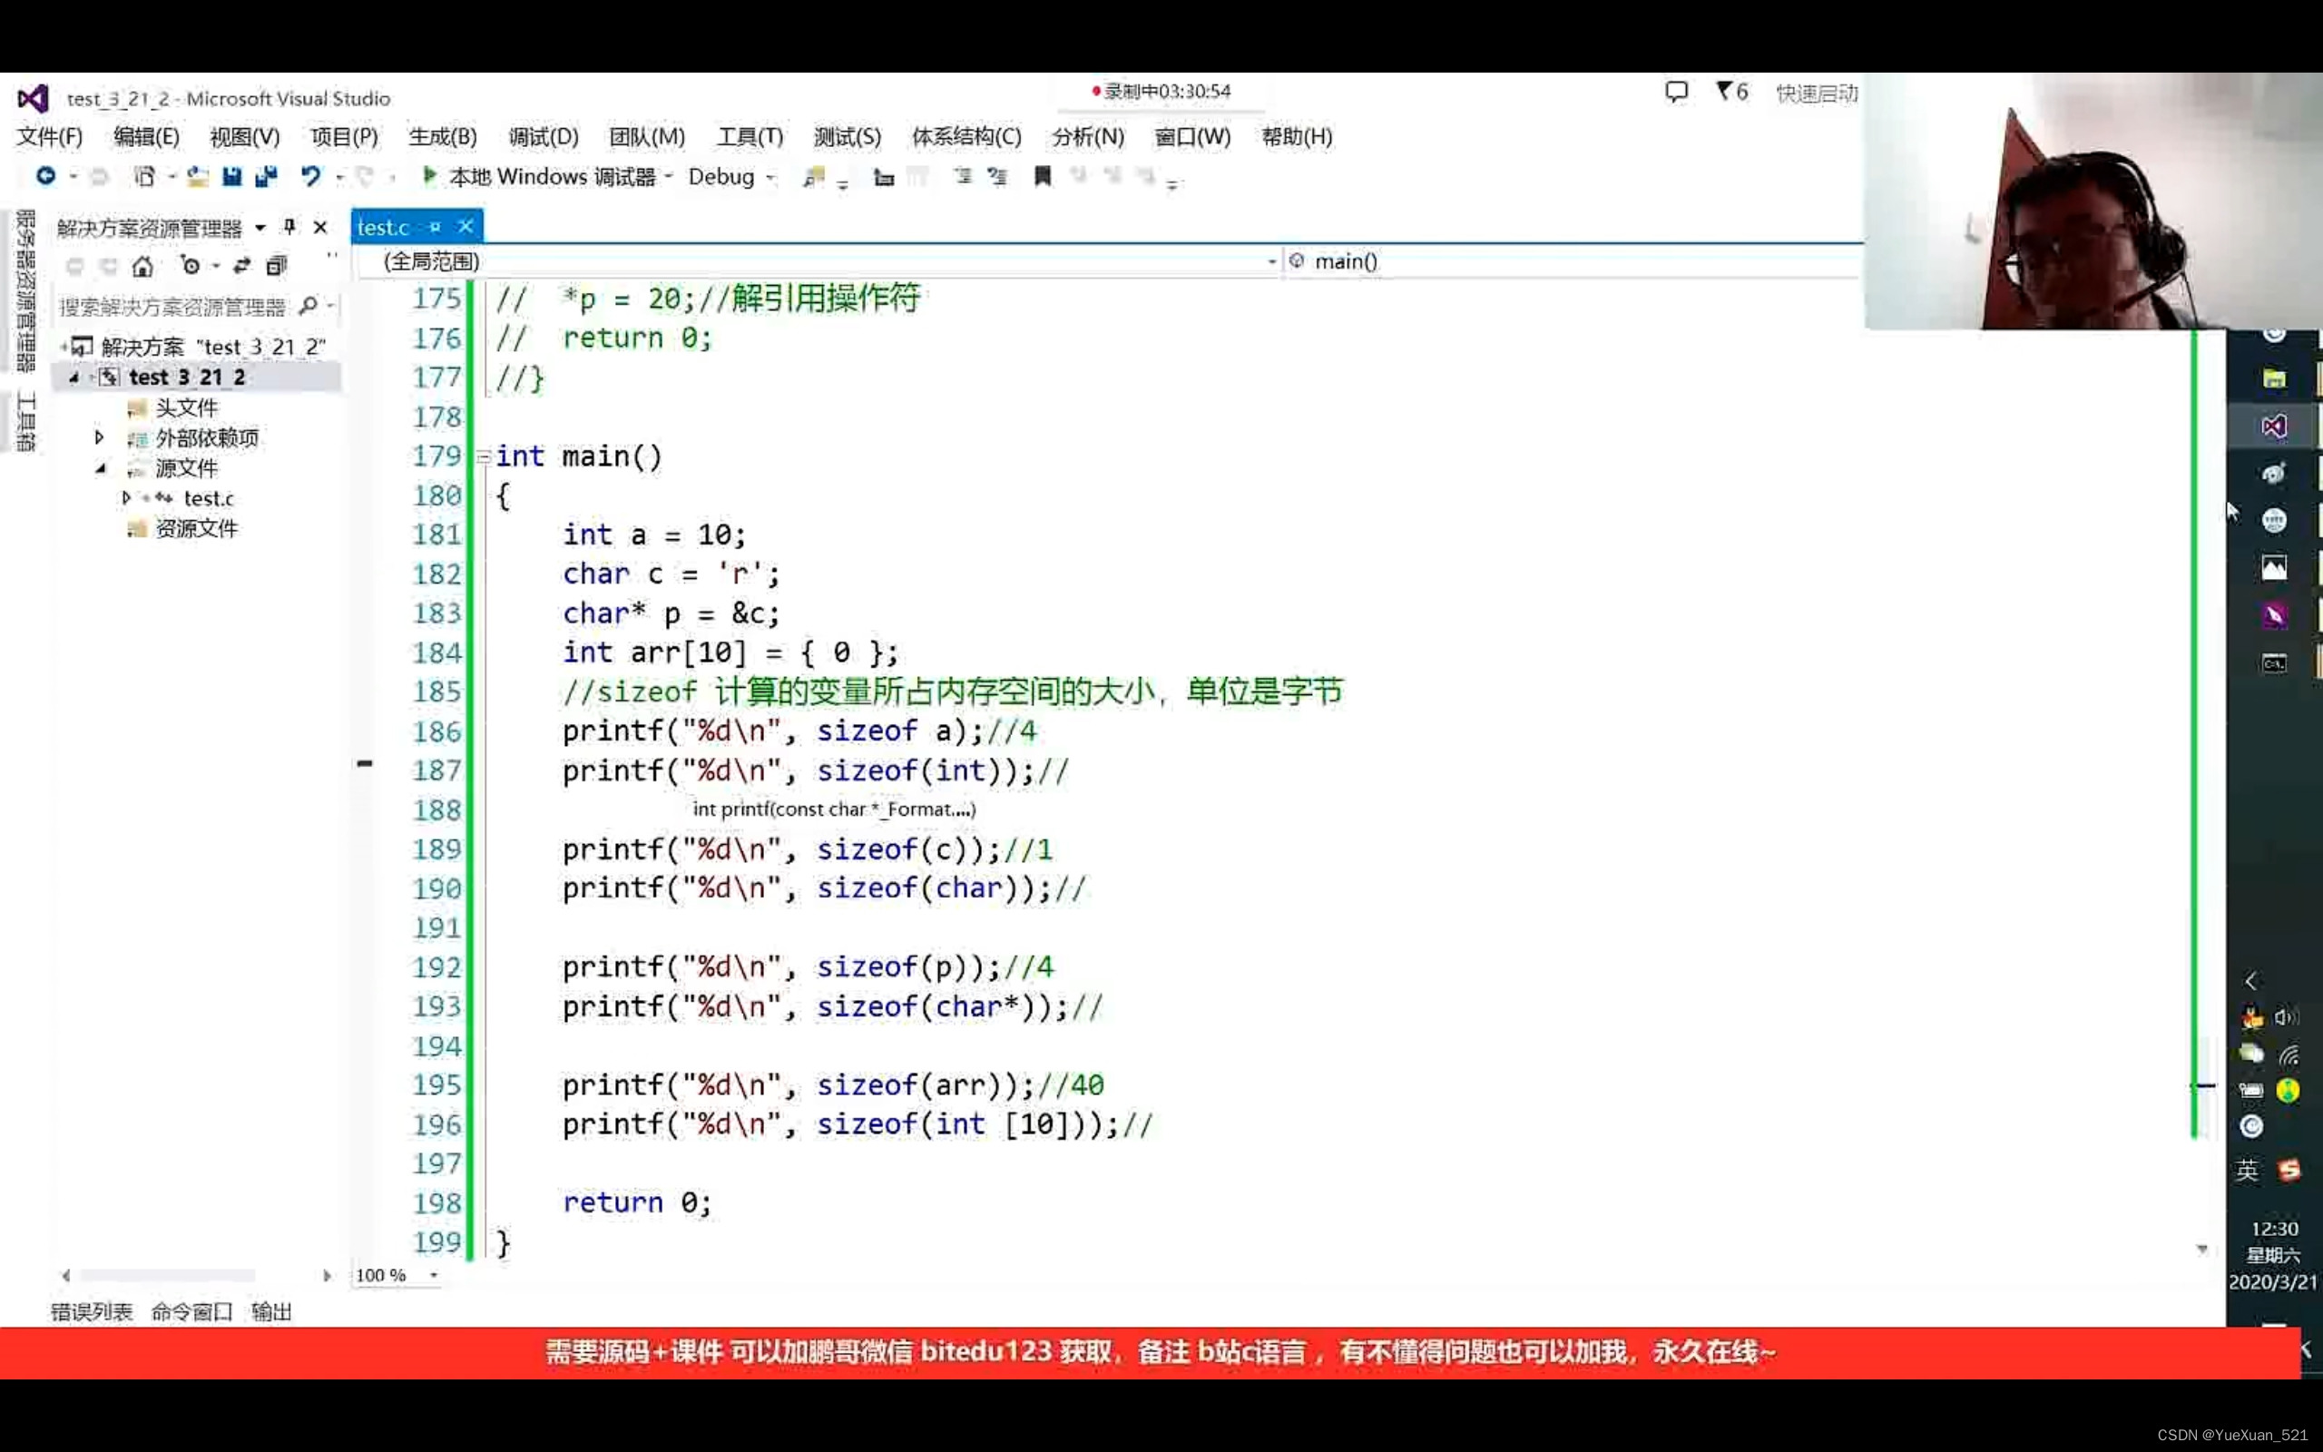Open the 团队(M) menu
This screenshot has width=2323, height=1452.
[647, 136]
